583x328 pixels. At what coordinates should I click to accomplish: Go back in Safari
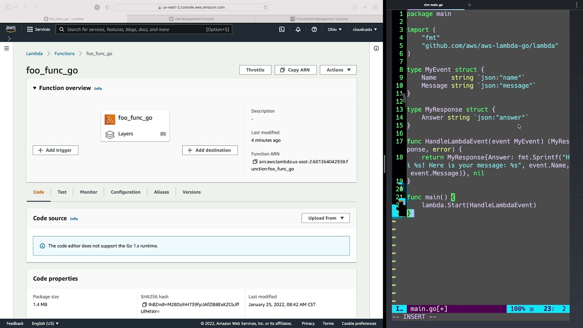[26, 7]
